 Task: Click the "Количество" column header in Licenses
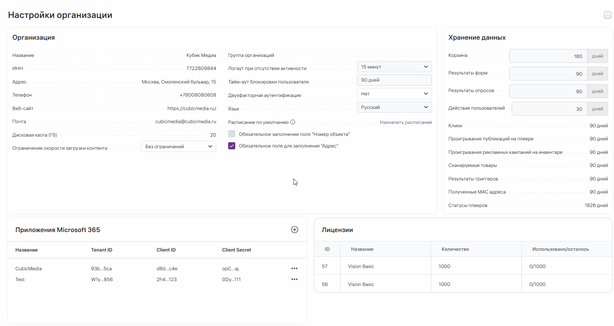(x=455, y=249)
